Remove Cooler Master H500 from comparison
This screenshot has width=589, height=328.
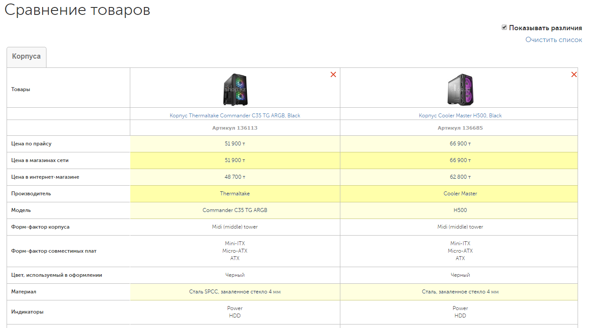point(574,74)
